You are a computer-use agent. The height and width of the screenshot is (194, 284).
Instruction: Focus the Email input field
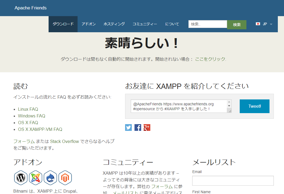pyautogui.click(x=233, y=181)
